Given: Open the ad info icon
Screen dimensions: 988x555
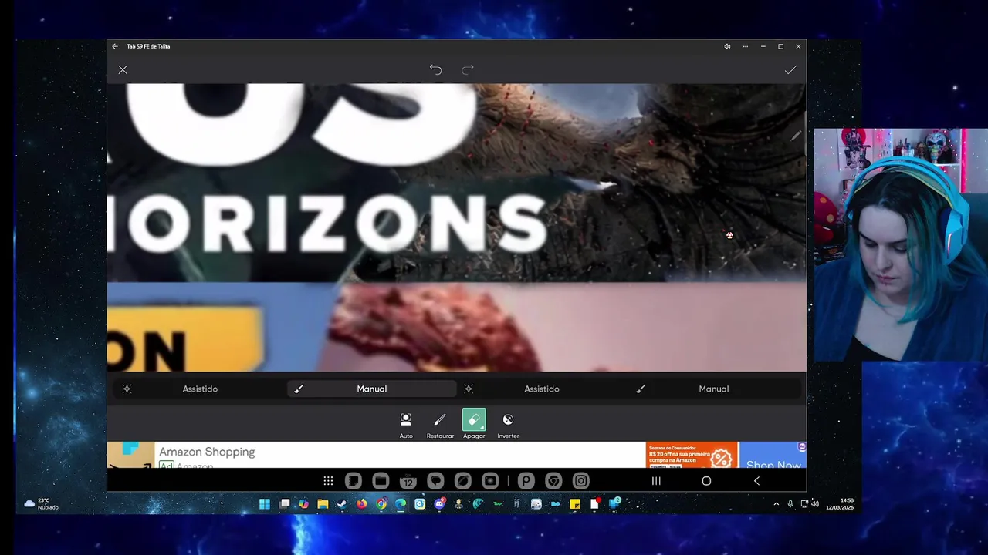Looking at the screenshot, I should pos(802,446).
